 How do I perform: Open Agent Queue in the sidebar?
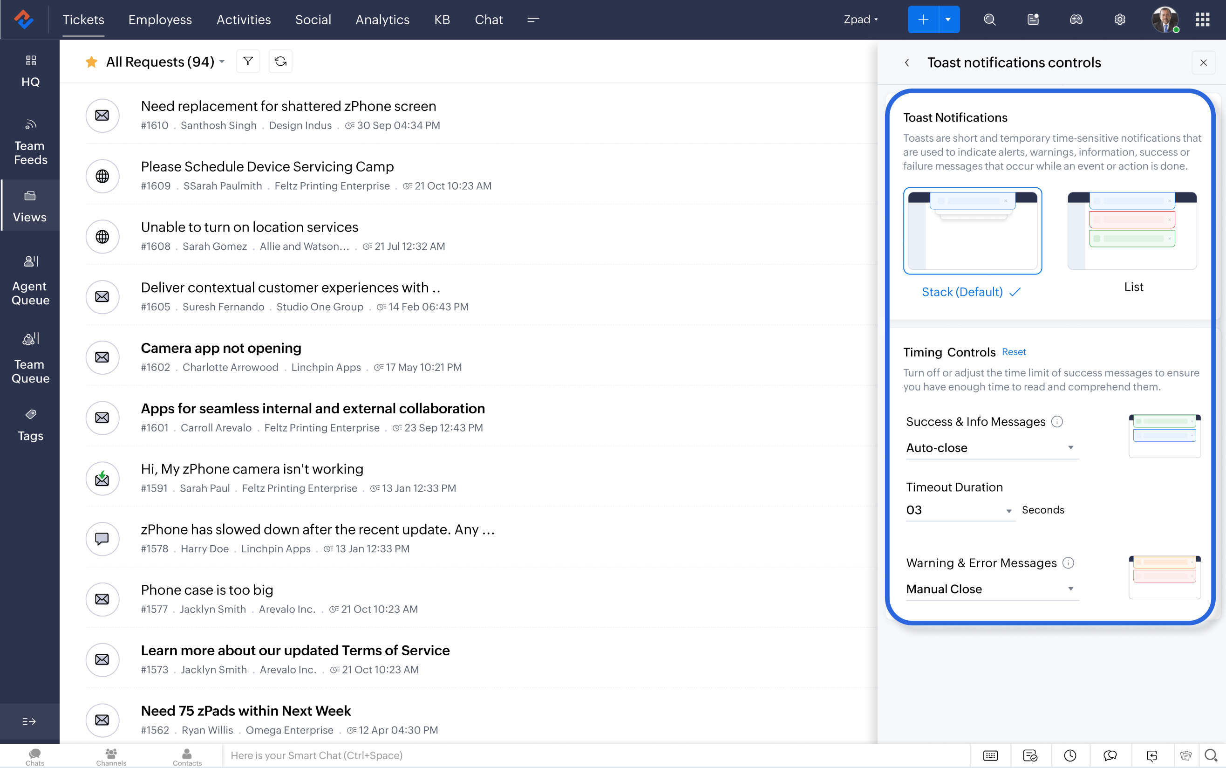pos(30,281)
